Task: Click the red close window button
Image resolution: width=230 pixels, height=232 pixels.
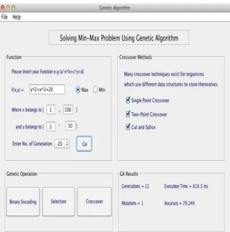Action: (3, 8)
